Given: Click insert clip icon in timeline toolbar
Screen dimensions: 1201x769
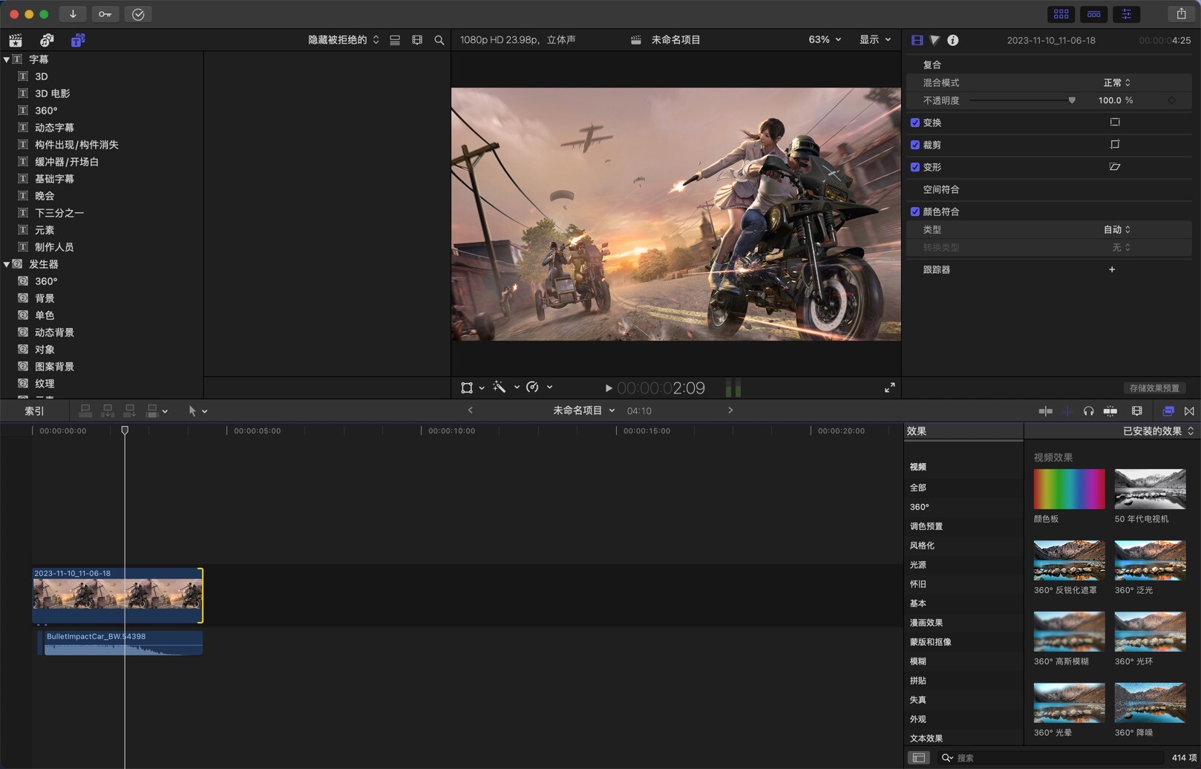Looking at the screenshot, I should click(x=108, y=410).
